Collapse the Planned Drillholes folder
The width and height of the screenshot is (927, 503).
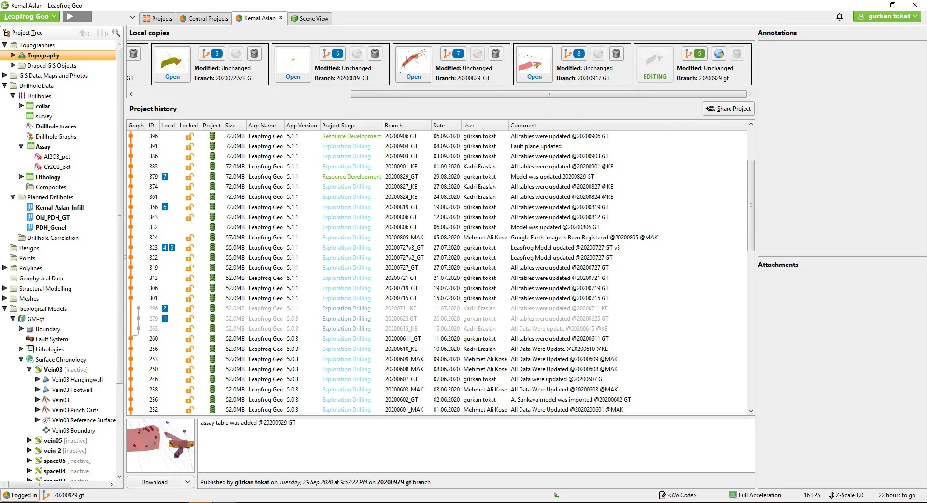pyautogui.click(x=13, y=197)
